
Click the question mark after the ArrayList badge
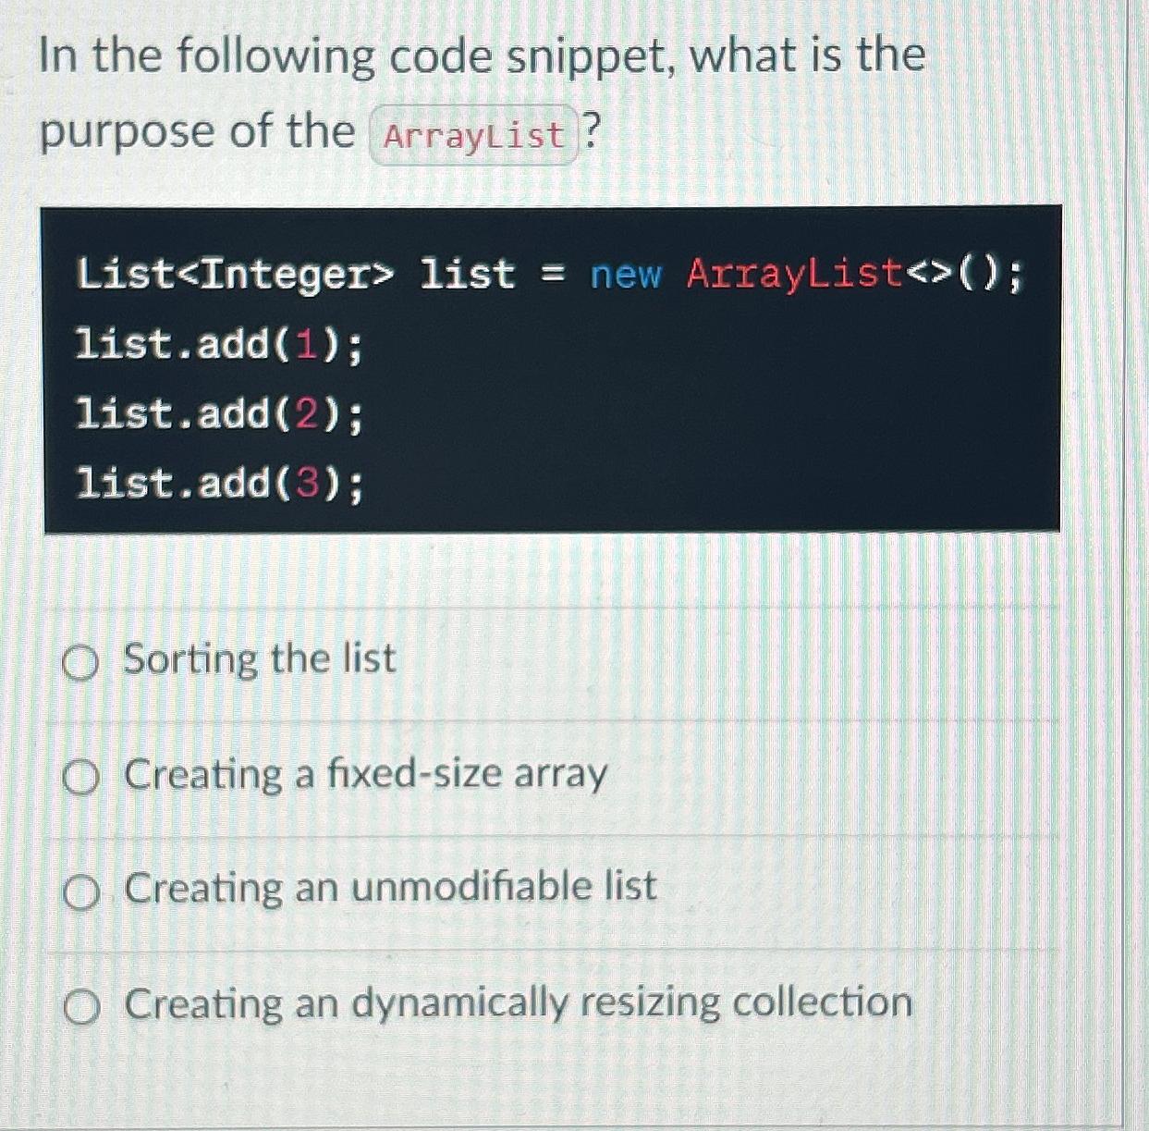coord(590,132)
